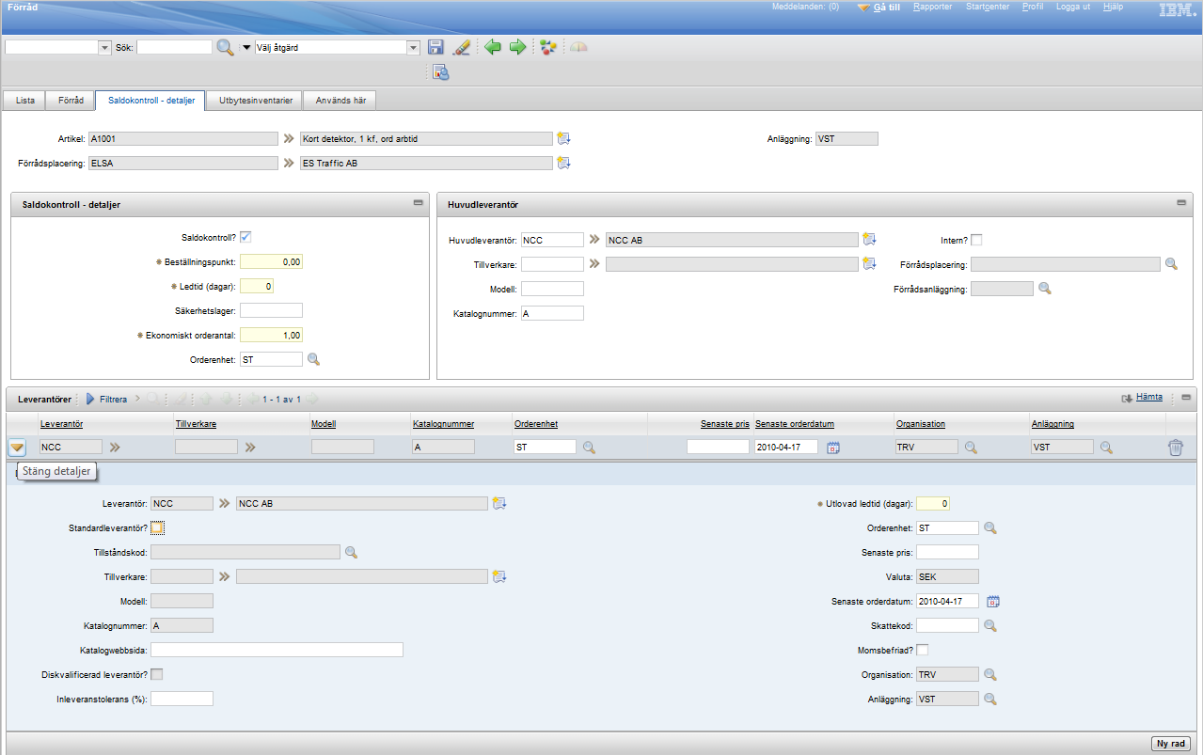Screen dimensions: 1203x755
Task: Click the search magnifier icon beside Sök
Action: 226,47
